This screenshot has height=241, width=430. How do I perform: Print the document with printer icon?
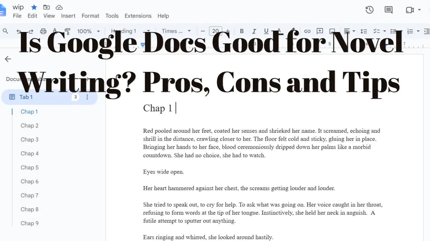(43, 31)
